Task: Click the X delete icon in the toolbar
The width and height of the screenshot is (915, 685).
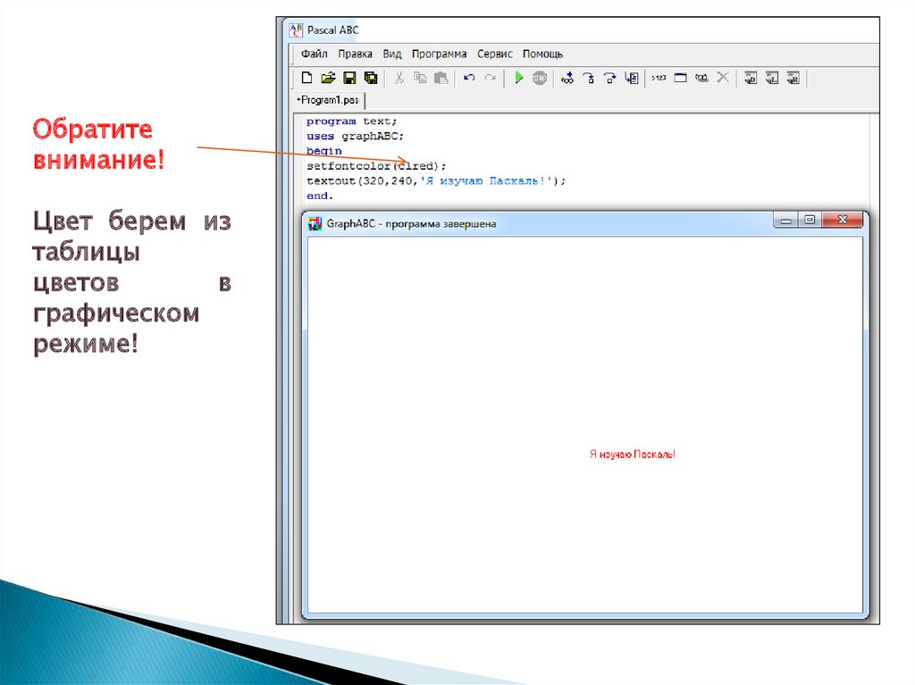Action: [x=722, y=77]
